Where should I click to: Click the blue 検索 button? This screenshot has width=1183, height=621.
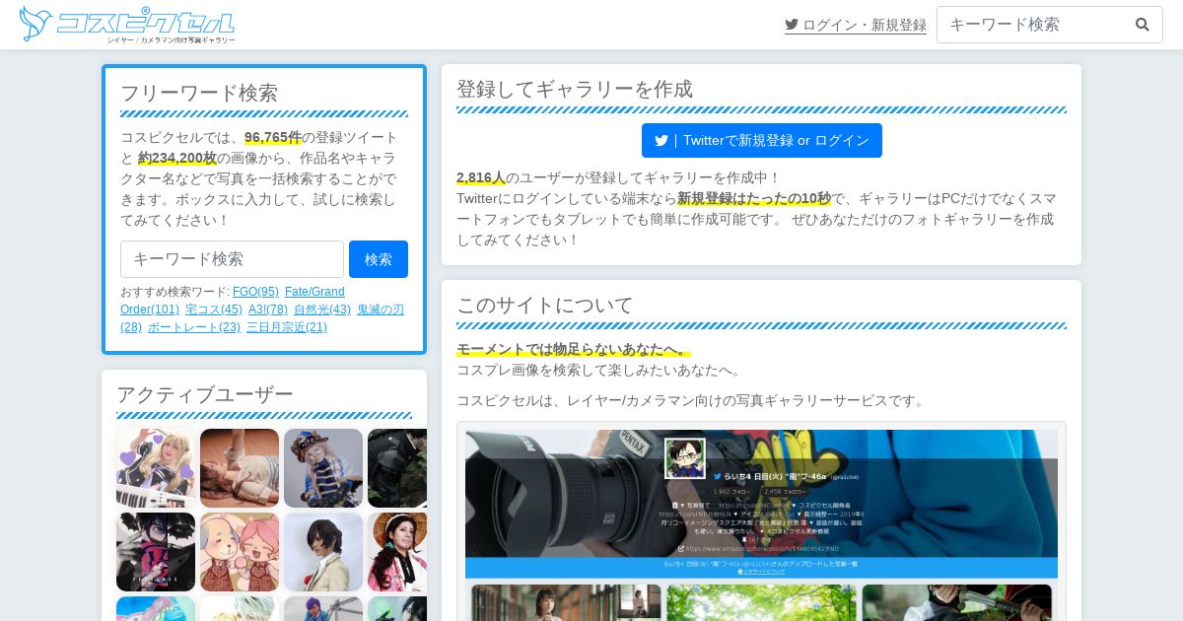379,259
